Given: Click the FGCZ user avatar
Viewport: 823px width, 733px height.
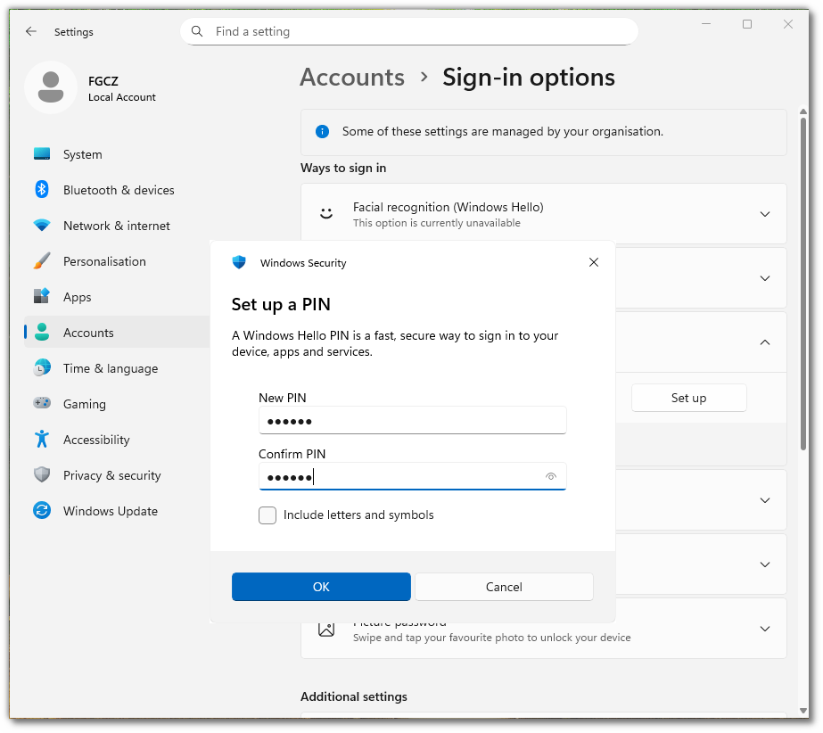Looking at the screenshot, I should tap(51, 87).
